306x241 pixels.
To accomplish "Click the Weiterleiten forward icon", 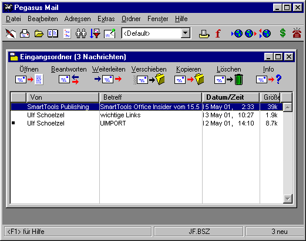I will [x=108, y=79].
